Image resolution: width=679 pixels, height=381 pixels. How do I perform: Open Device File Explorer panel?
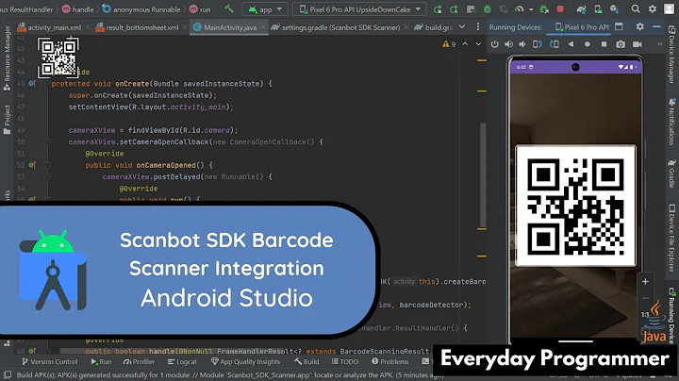pyautogui.click(x=671, y=239)
